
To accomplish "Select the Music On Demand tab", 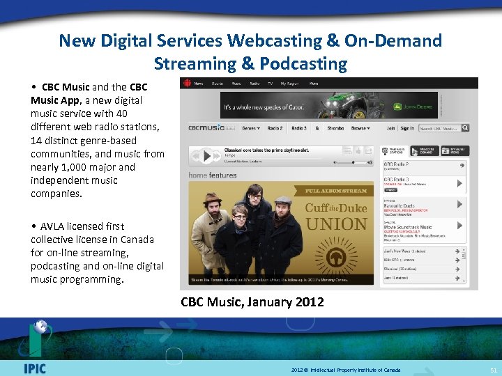I will coord(425,151).
